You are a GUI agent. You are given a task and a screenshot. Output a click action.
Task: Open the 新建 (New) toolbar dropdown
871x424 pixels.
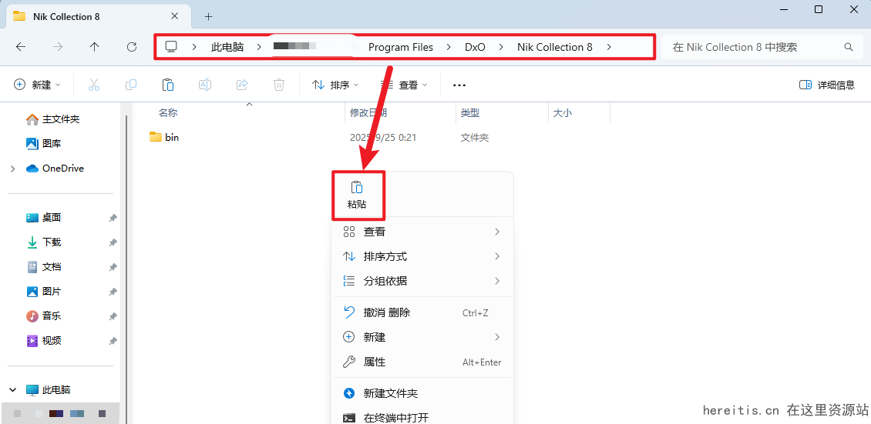(x=37, y=85)
